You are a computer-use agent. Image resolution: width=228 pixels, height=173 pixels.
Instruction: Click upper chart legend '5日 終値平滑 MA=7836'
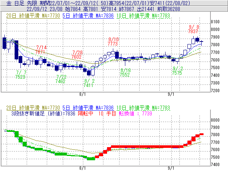pos(88,16)
